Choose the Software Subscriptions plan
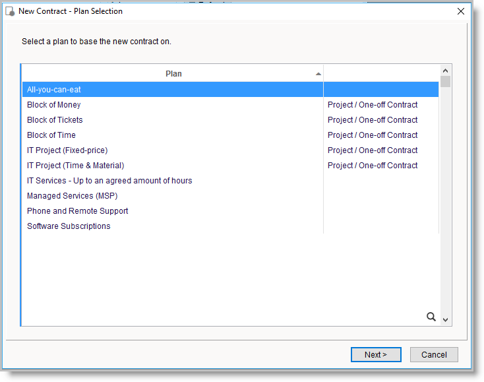Image resolution: width=484 pixels, height=382 pixels. click(x=69, y=226)
